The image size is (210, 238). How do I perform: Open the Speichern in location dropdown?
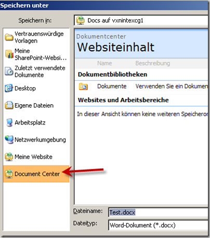pyautogui.click(x=141, y=20)
